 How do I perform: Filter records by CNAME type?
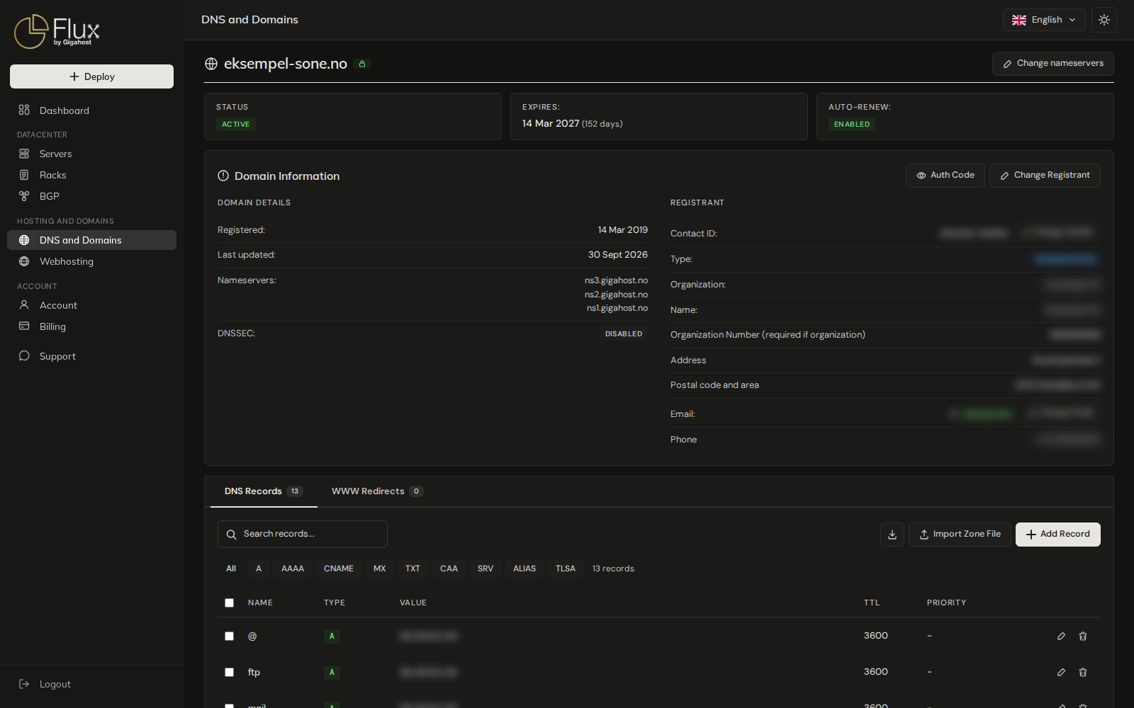[339, 569]
